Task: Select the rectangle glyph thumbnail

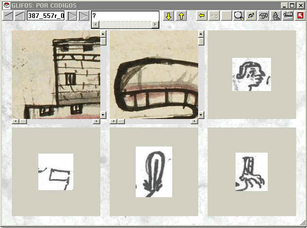Action: pyautogui.click(x=56, y=172)
